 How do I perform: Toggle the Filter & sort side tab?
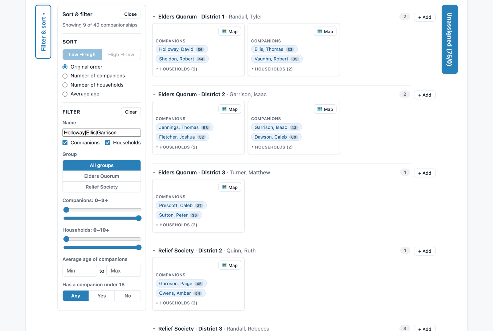point(43,32)
